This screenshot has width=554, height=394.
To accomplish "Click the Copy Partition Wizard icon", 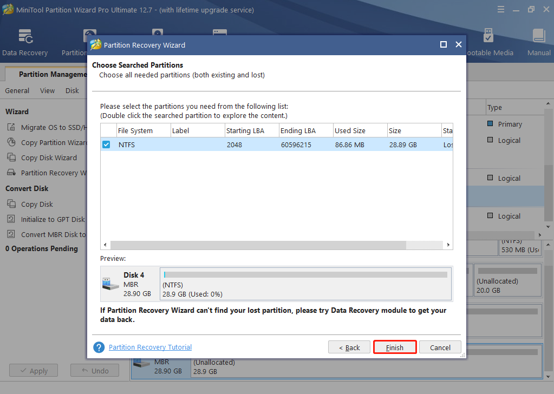I will [11, 142].
